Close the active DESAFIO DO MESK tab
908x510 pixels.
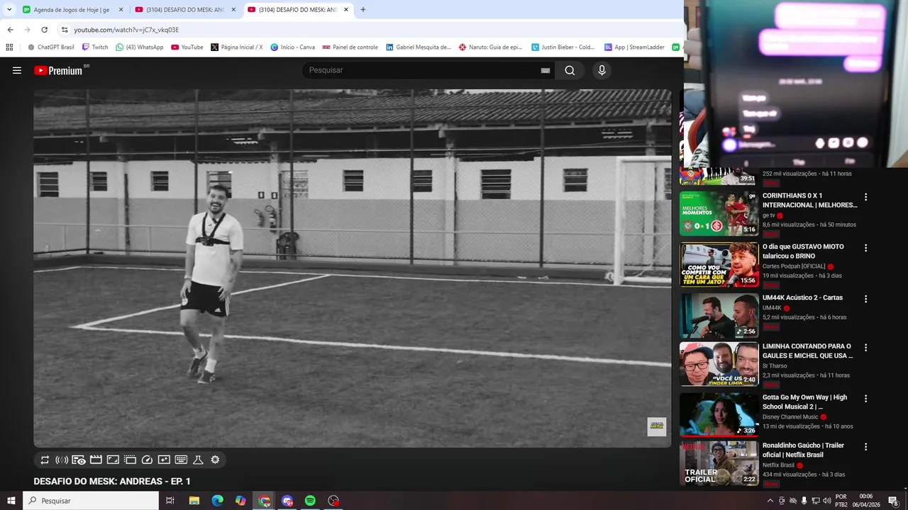pos(346,10)
